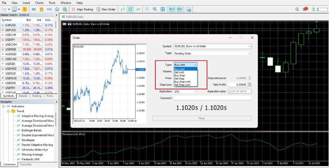Click the zoom out magnifier icon
Screen dimensions: 329x168
coord(155,9)
